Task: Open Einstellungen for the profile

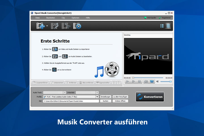Action: coord(106,97)
